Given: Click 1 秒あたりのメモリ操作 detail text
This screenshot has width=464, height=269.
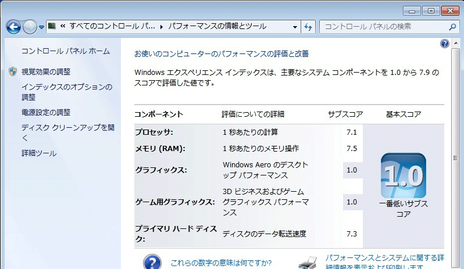Looking at the screenshot, I should pyautogui.click(x=260, y=148).
